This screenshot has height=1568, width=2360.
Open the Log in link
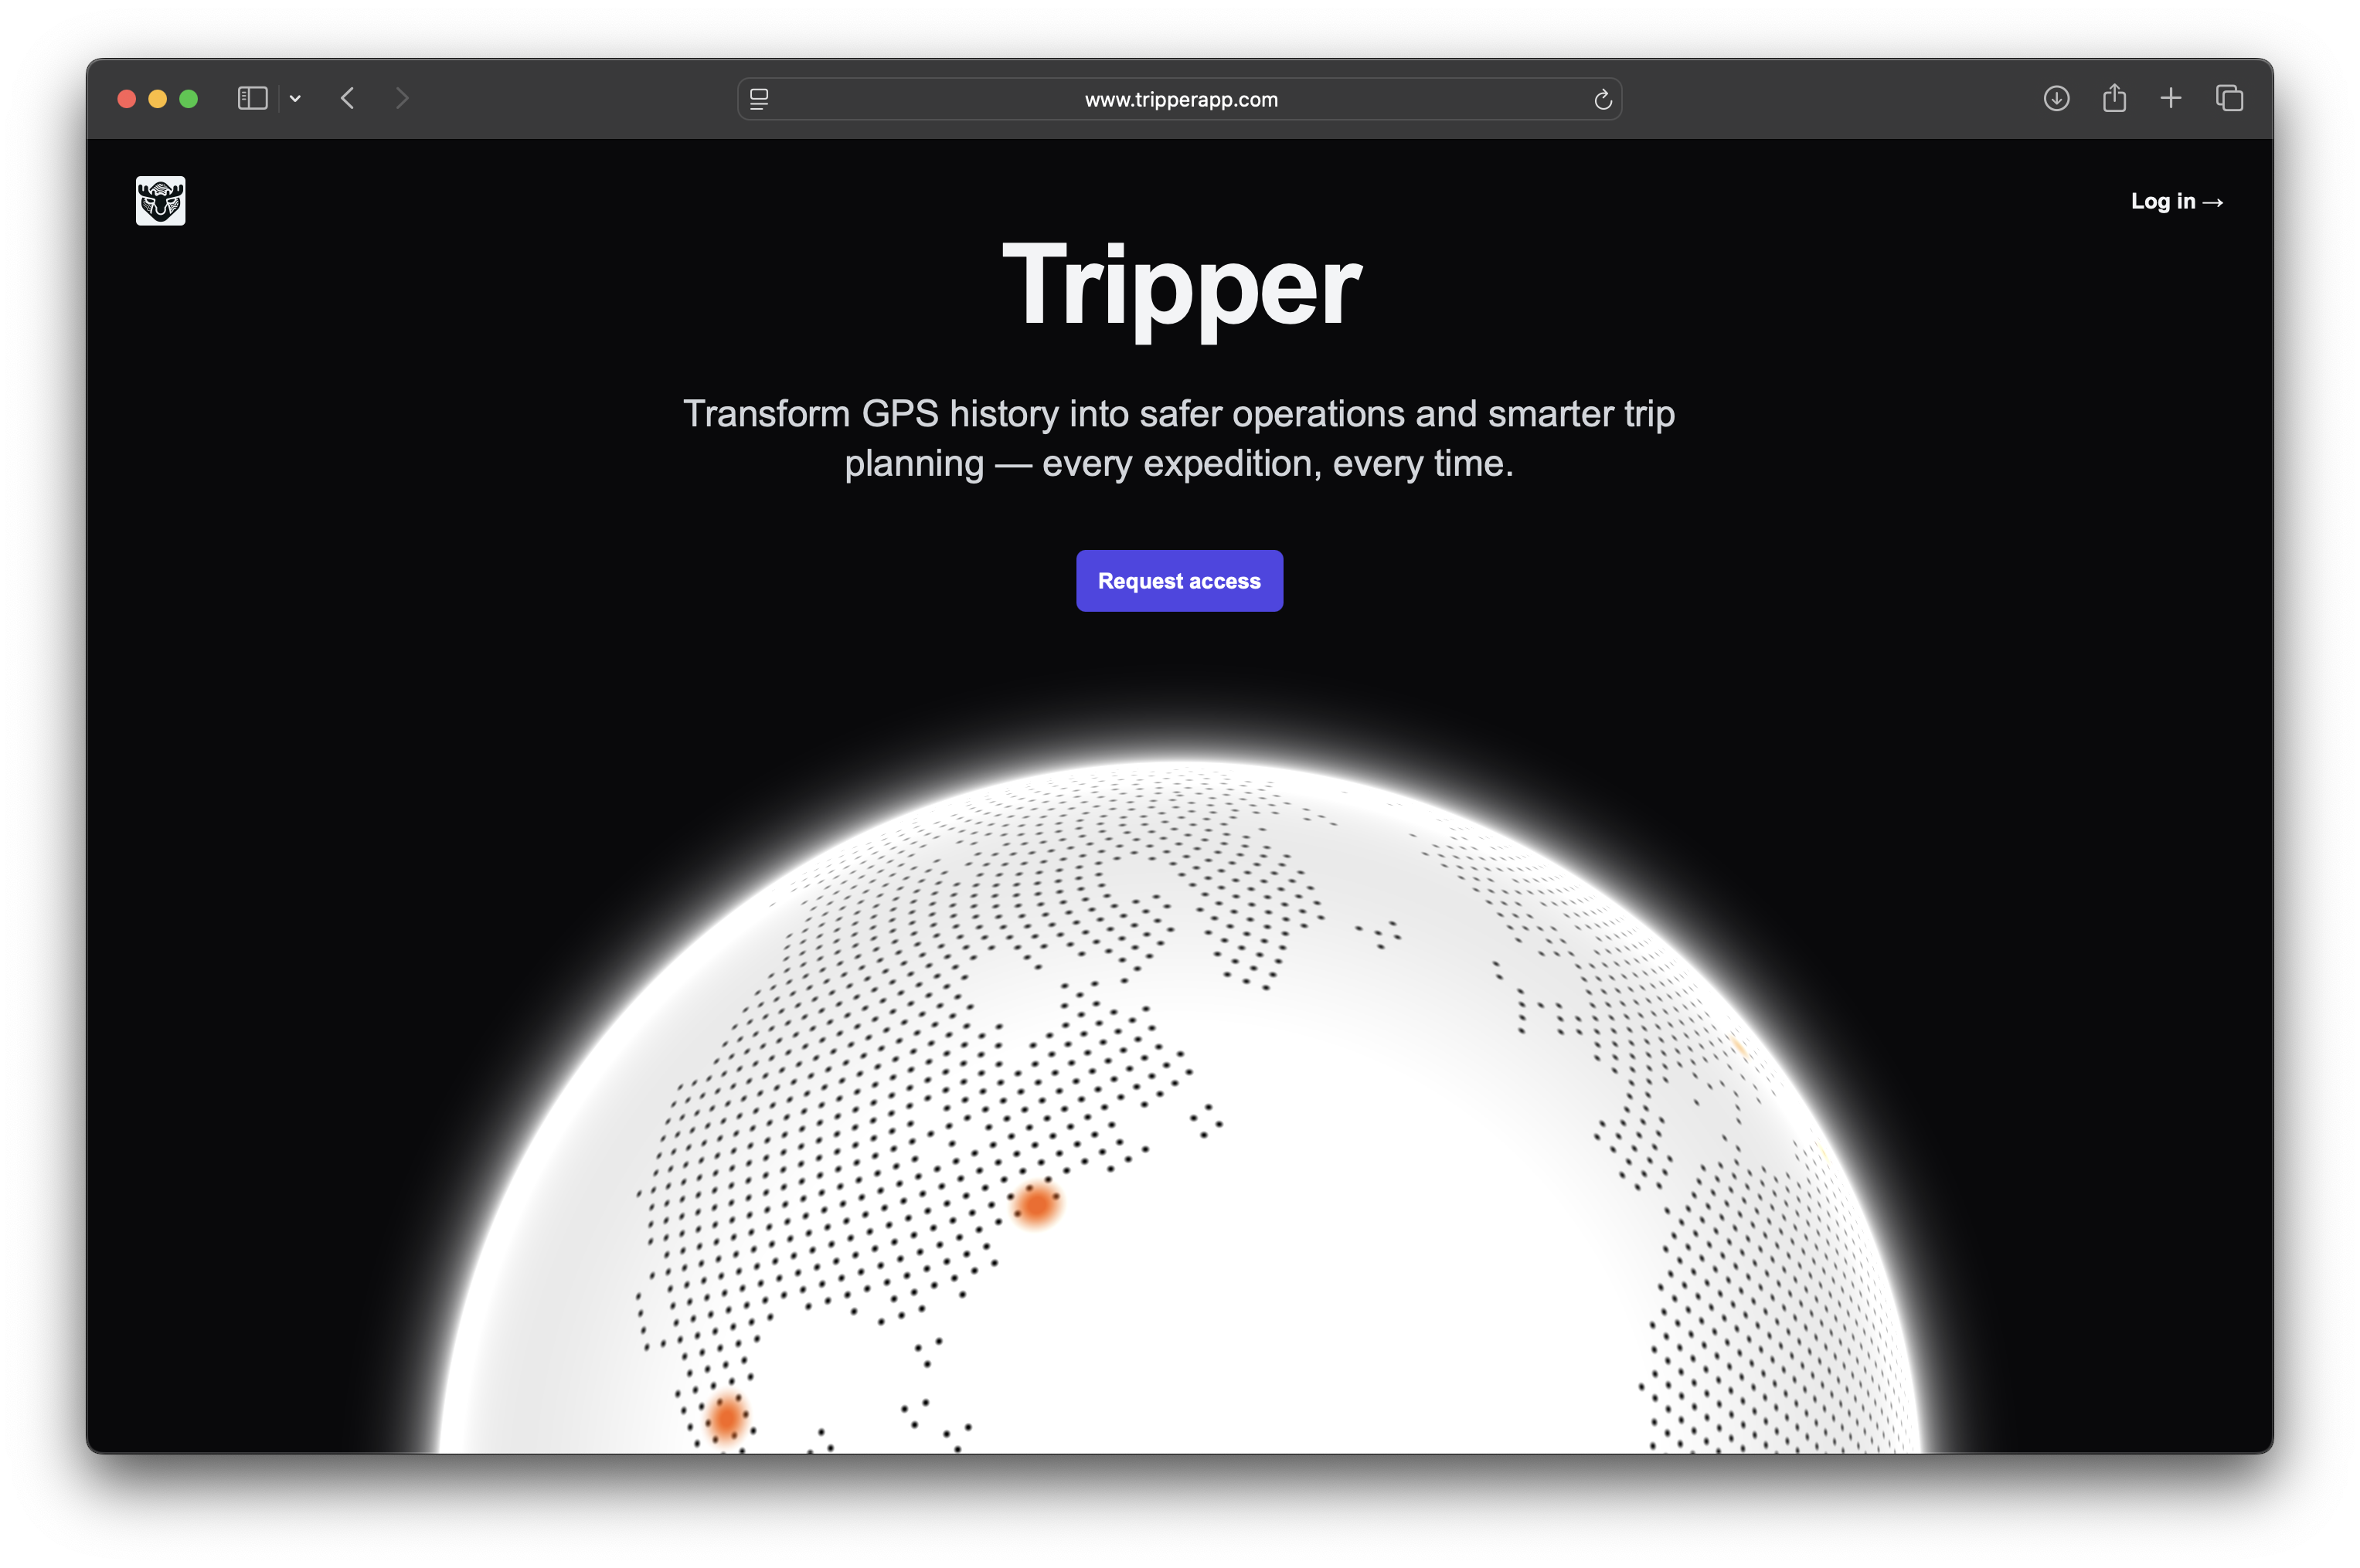(2176, 201)
